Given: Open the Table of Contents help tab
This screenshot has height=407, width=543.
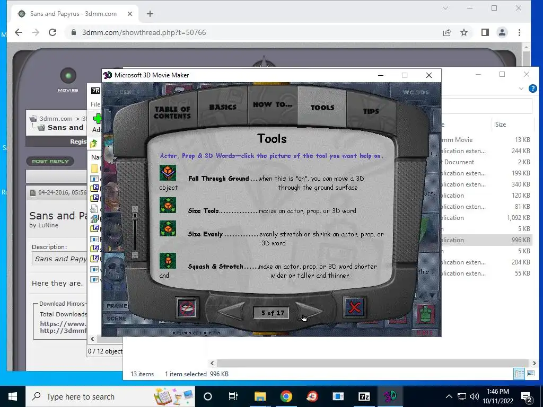Looking at the screenshot, I should coord(172,112).
